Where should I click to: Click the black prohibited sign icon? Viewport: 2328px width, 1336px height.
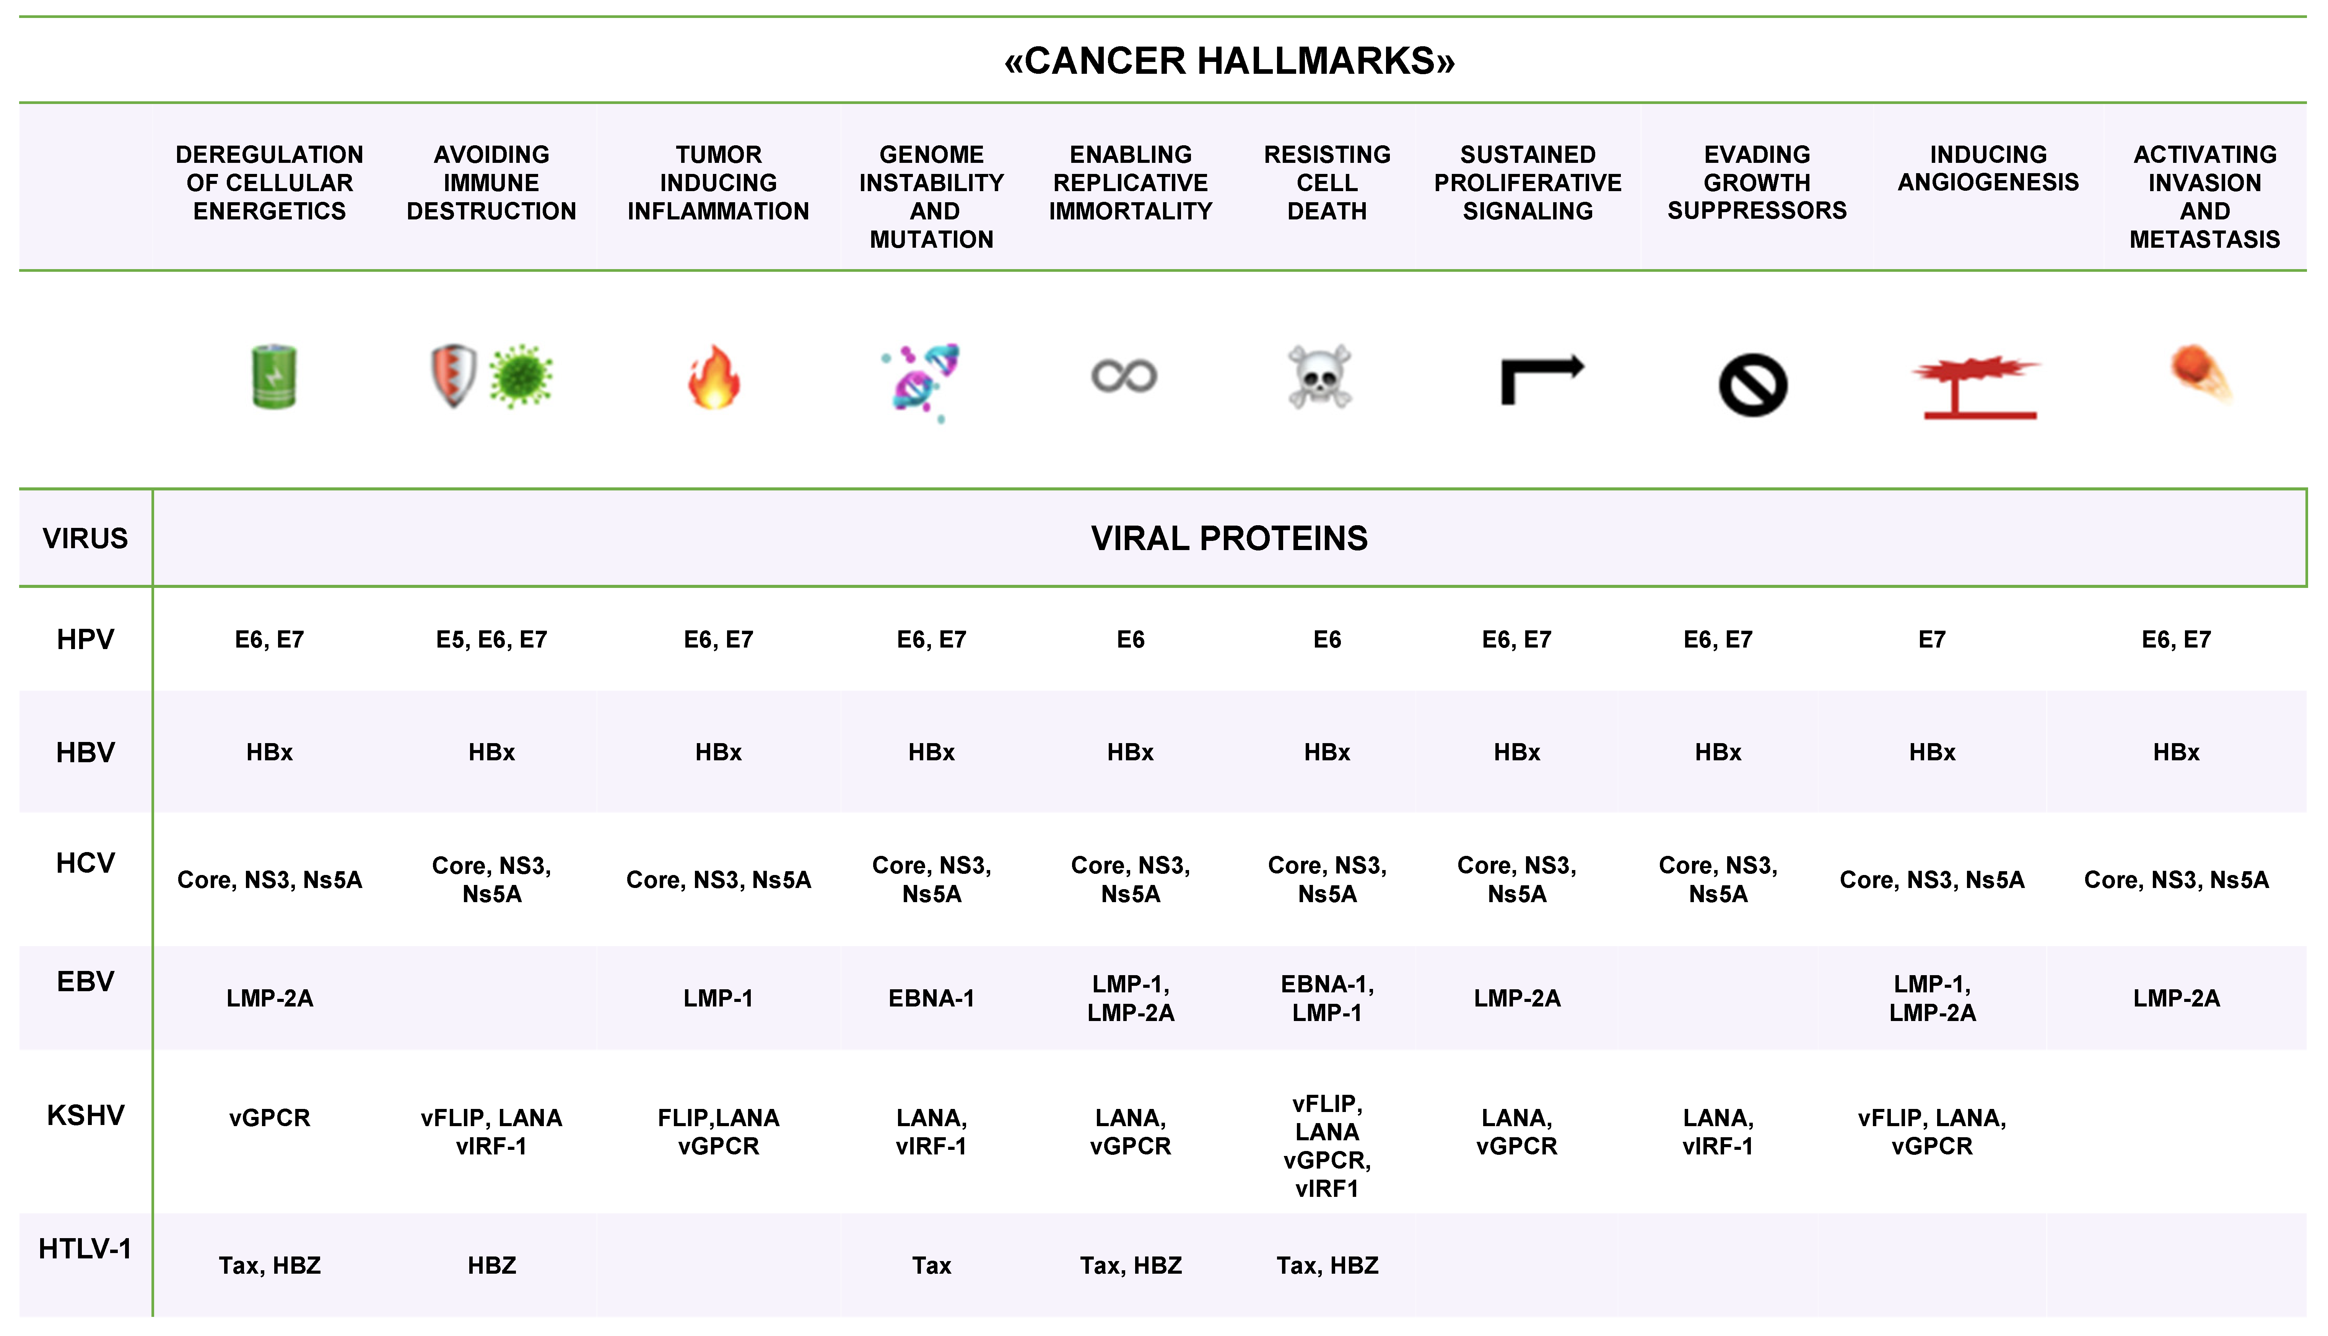[1752, 385]
